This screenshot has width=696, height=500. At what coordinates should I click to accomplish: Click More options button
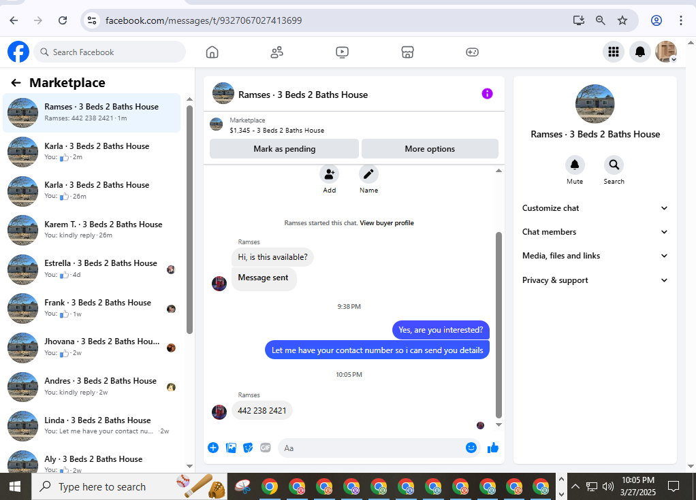click(x=430, y=149)
